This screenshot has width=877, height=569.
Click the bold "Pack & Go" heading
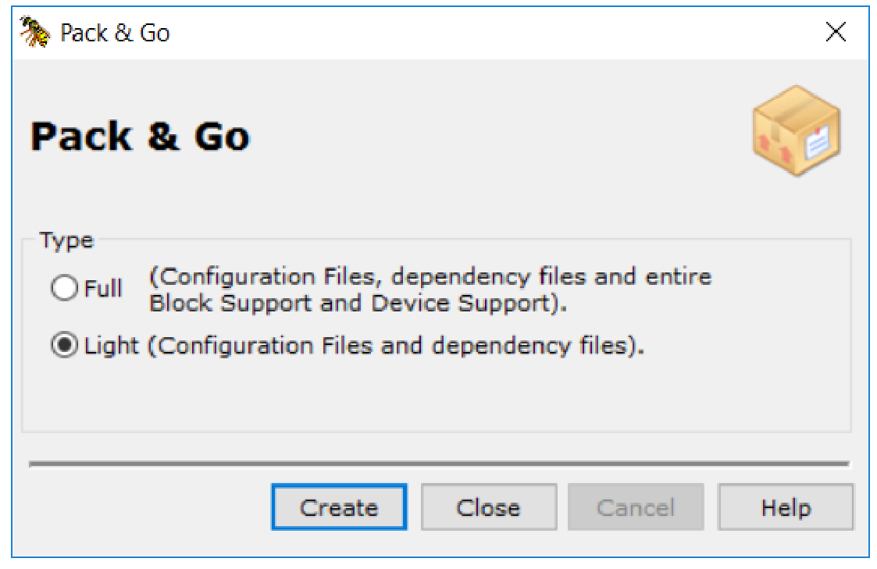(x=141, y=137)
